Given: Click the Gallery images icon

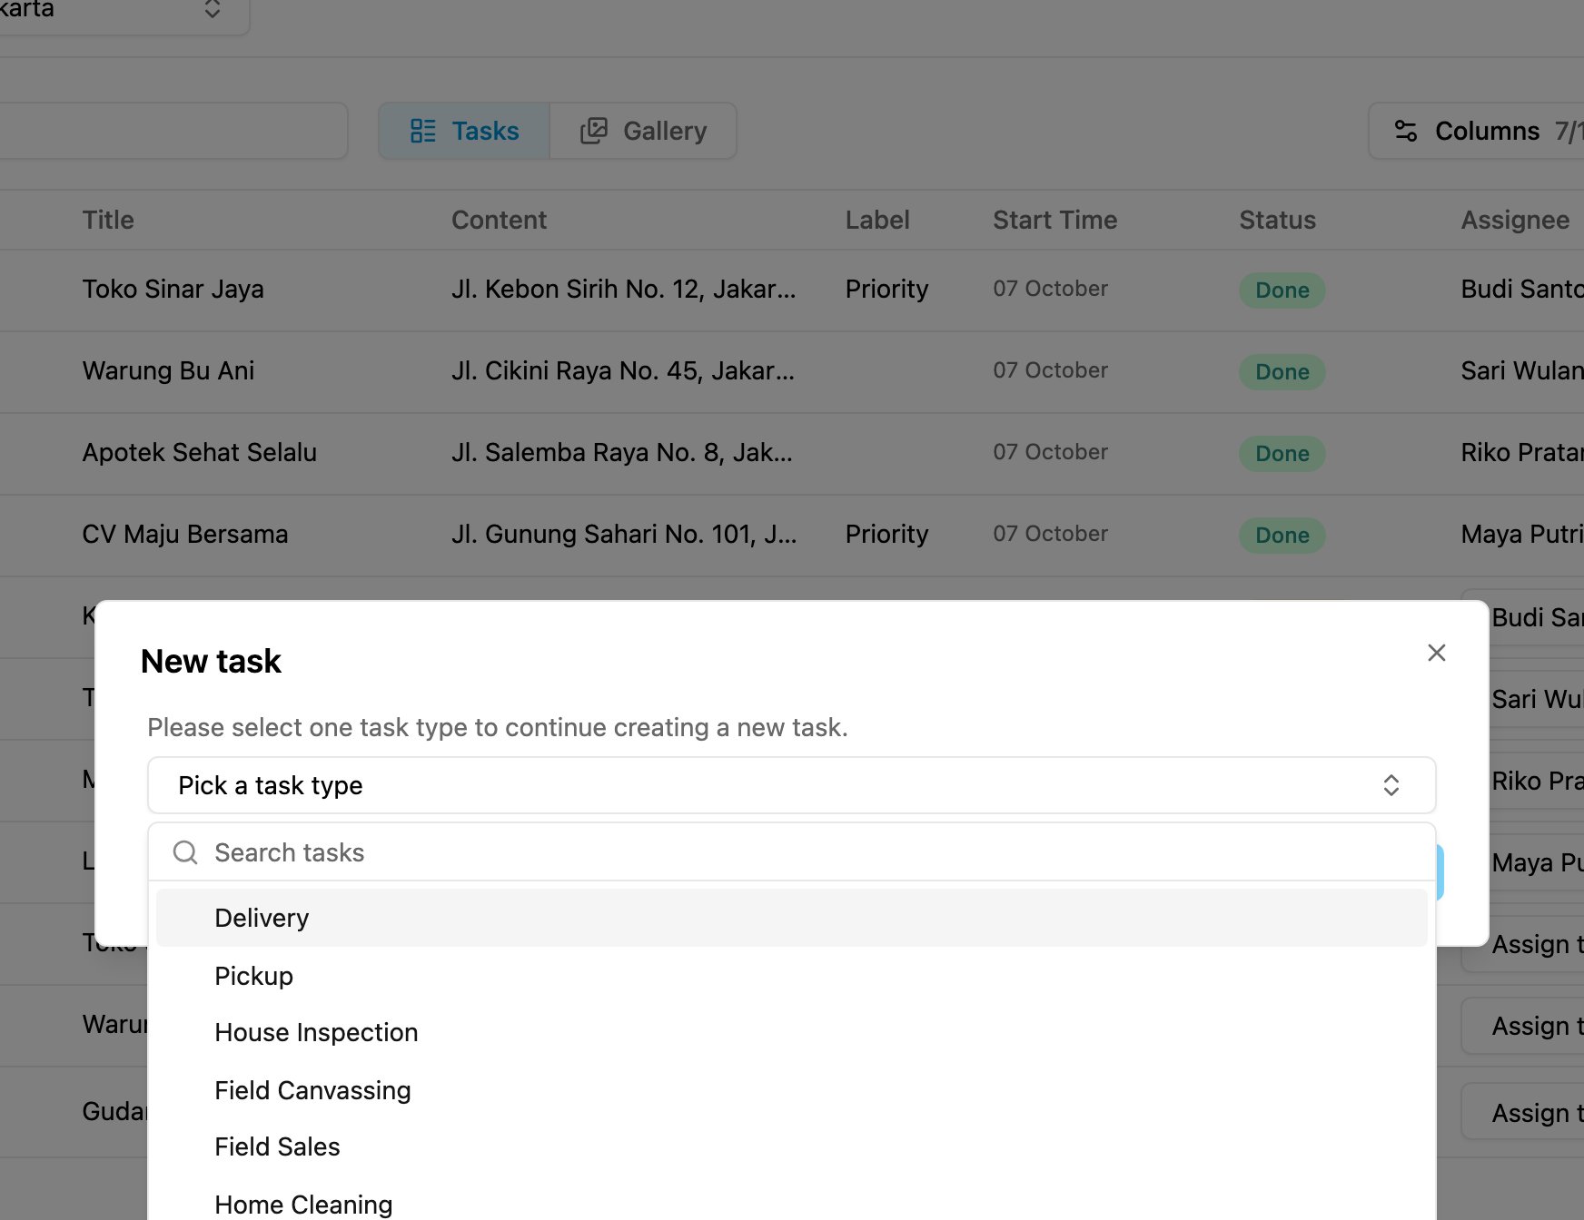Looking at the screenshot, I should [594, 131].
